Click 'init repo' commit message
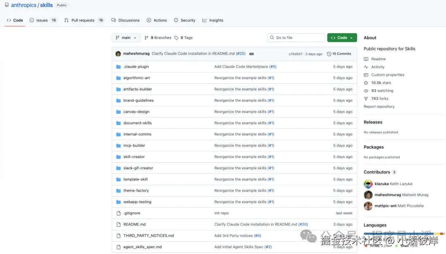The image size is (446, 254). click(x=221, y=213)
